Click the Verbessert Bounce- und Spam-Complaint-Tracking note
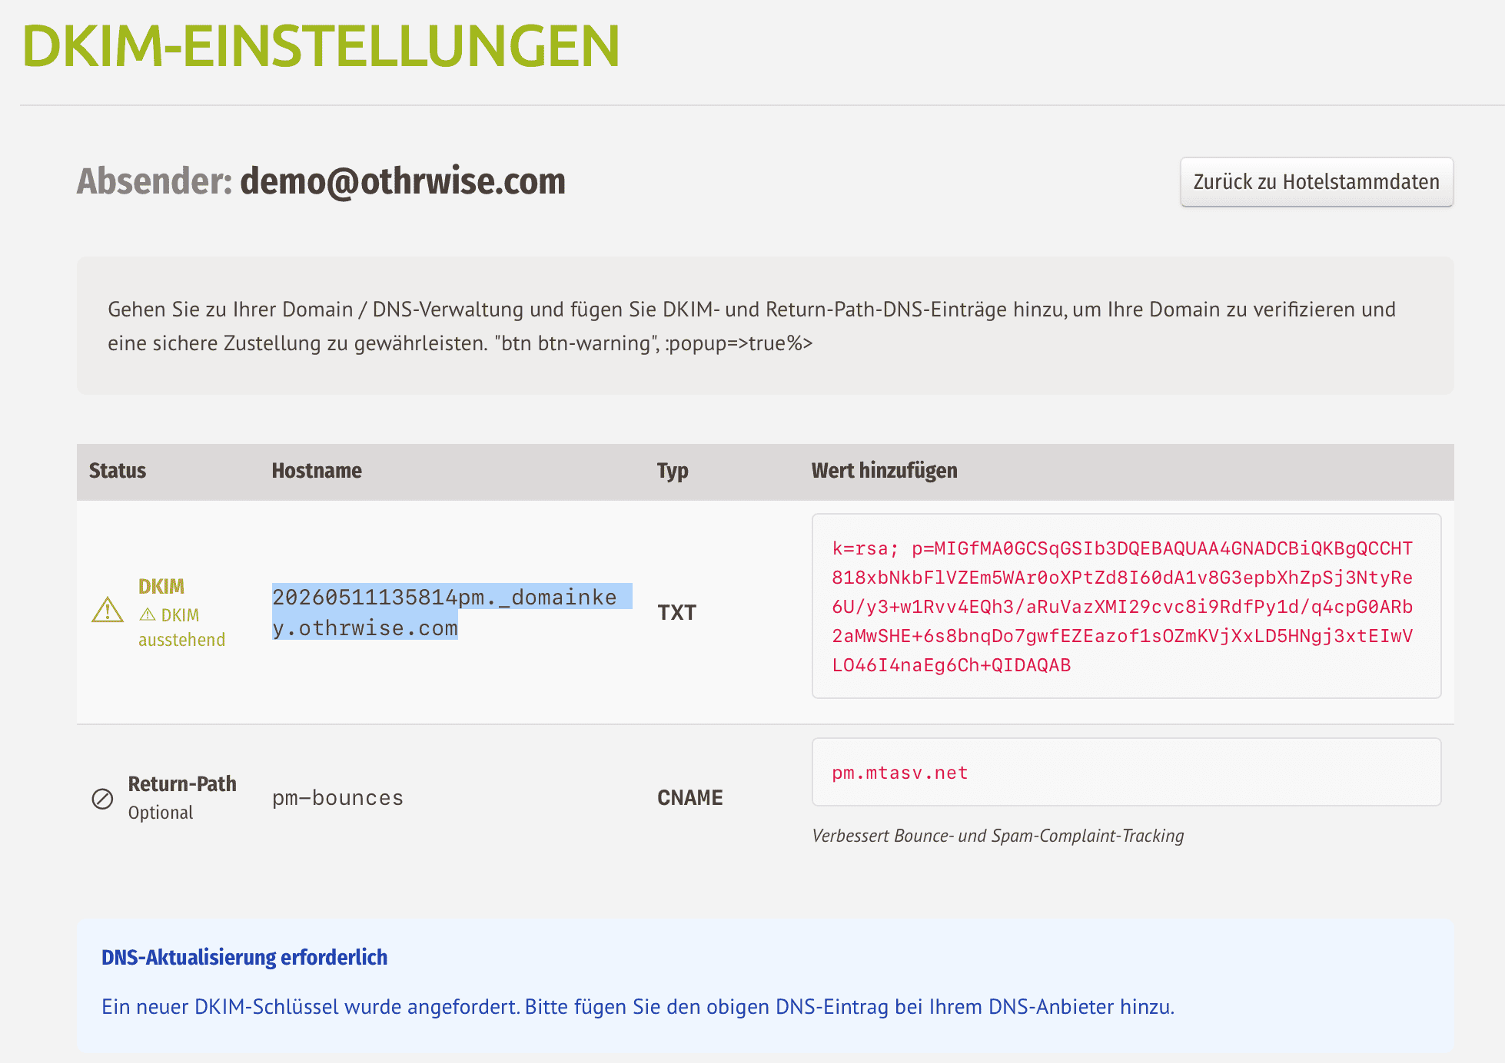The height and width of the screenshot is (1063, 1505). (x=998, y=836)
